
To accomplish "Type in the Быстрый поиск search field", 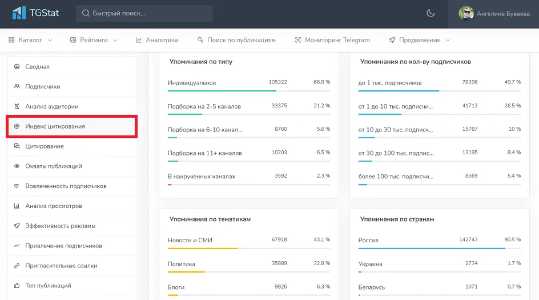I will 148,13.
